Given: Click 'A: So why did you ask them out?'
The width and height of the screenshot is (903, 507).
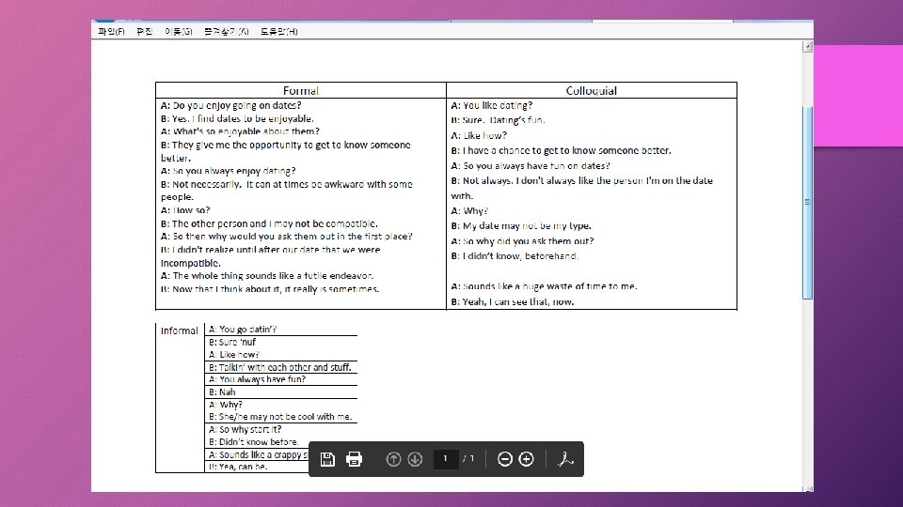Looking at the screenshot, I should click(x=522, y=241).
